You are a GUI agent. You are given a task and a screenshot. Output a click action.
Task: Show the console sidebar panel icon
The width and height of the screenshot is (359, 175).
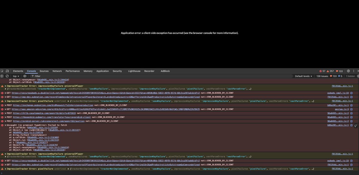coord(2,76)
